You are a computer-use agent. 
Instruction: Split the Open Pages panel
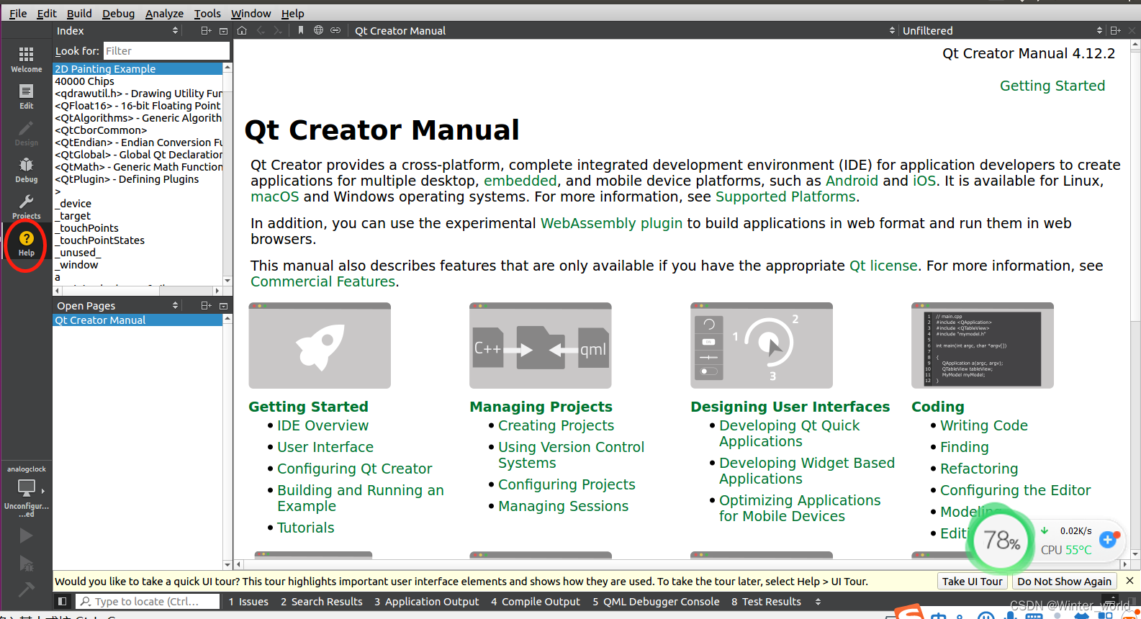coord(206,306)
